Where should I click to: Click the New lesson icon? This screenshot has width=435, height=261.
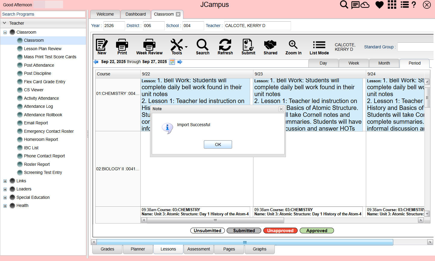tap(102, 47)
